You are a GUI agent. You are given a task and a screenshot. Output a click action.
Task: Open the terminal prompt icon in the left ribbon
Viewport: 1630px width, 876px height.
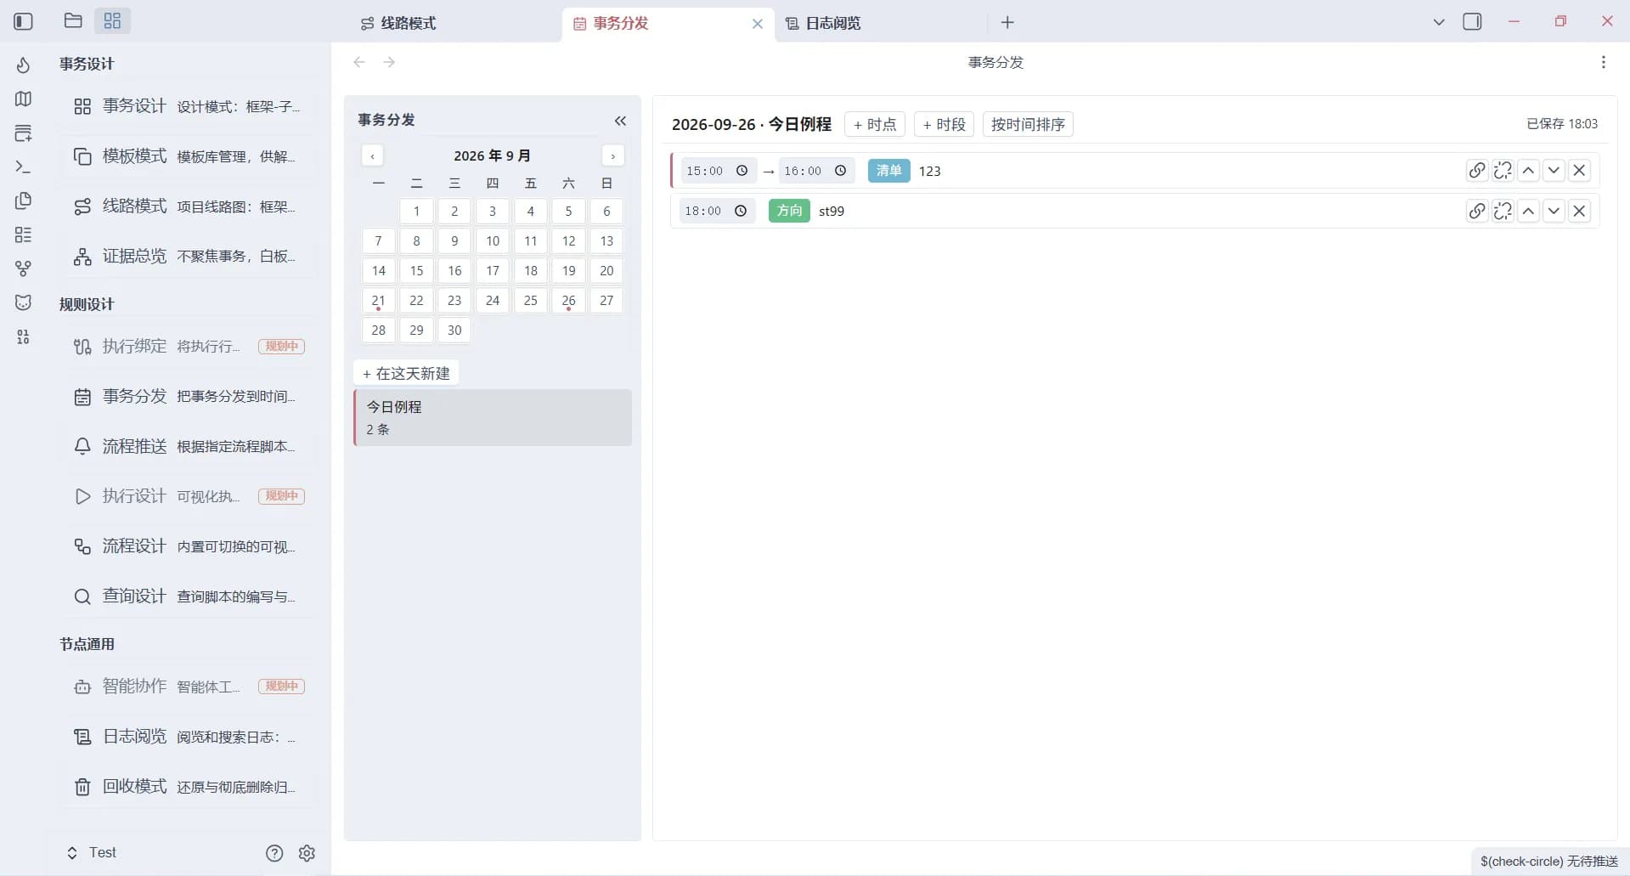(x=23, y=167)
